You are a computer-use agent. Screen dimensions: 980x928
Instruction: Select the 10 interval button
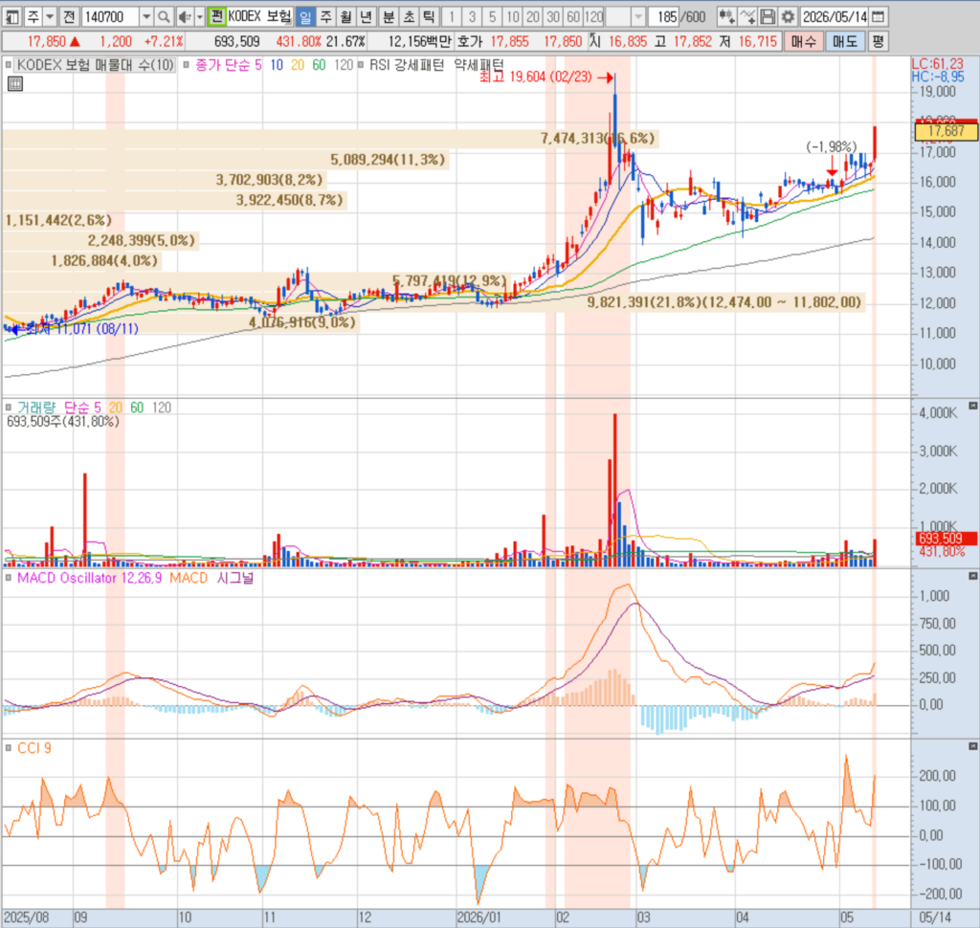513,17
